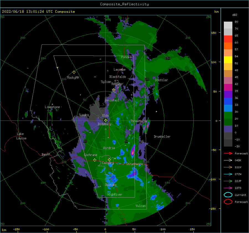Click the Lacombe city label
Viewport: 249px width, 233px height.
coord(120,70)
